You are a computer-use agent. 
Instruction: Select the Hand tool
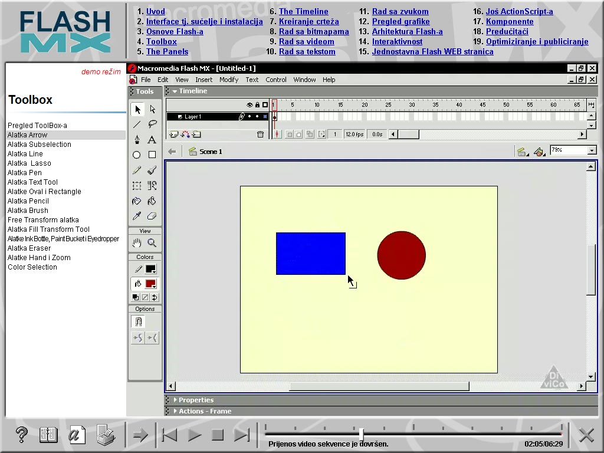[x=136, y=242]
